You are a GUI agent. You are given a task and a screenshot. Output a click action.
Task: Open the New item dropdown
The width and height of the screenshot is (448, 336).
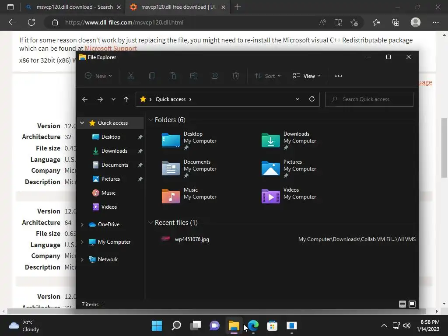pos(98,76)
